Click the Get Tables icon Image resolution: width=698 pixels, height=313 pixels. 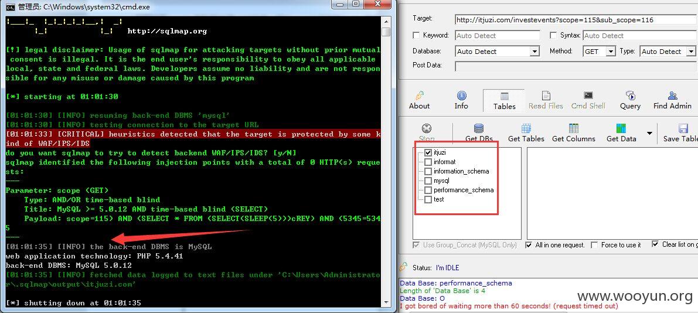(526, 128)
